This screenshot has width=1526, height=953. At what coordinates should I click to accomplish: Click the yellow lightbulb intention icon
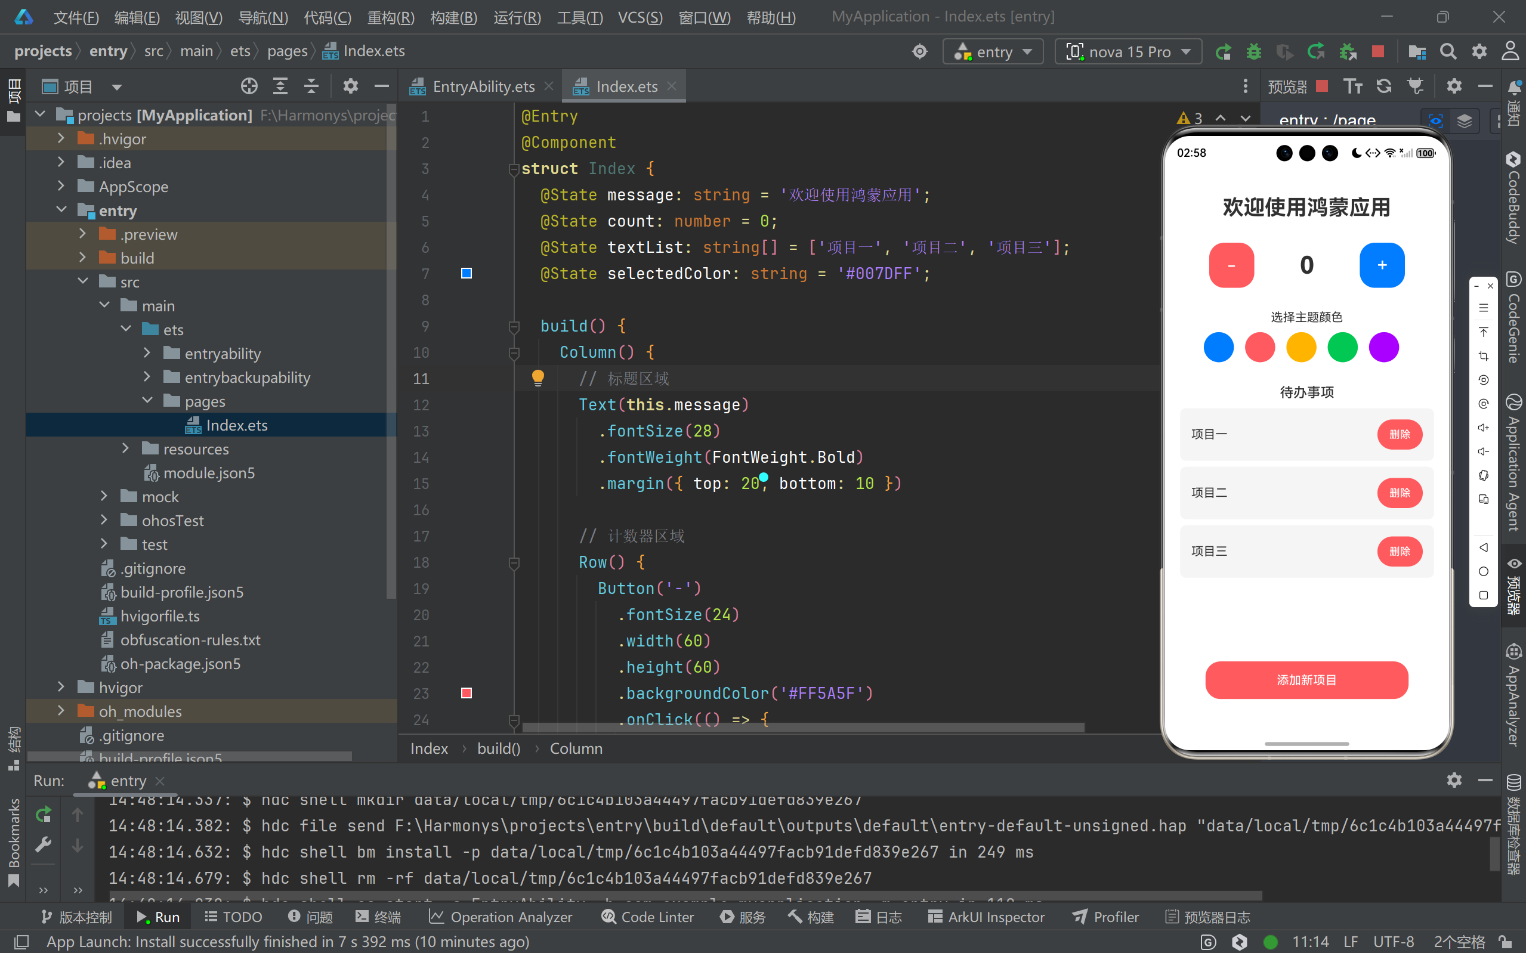(538, 378)
